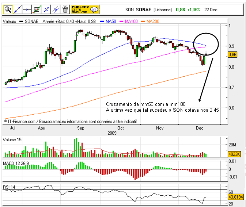
Task: Click the Année +Bas: 0,43 +Haut: 0,98 text
Action: point(69,22)
